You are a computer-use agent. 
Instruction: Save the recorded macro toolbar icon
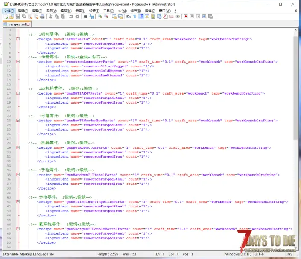click(x=210, y=17)
